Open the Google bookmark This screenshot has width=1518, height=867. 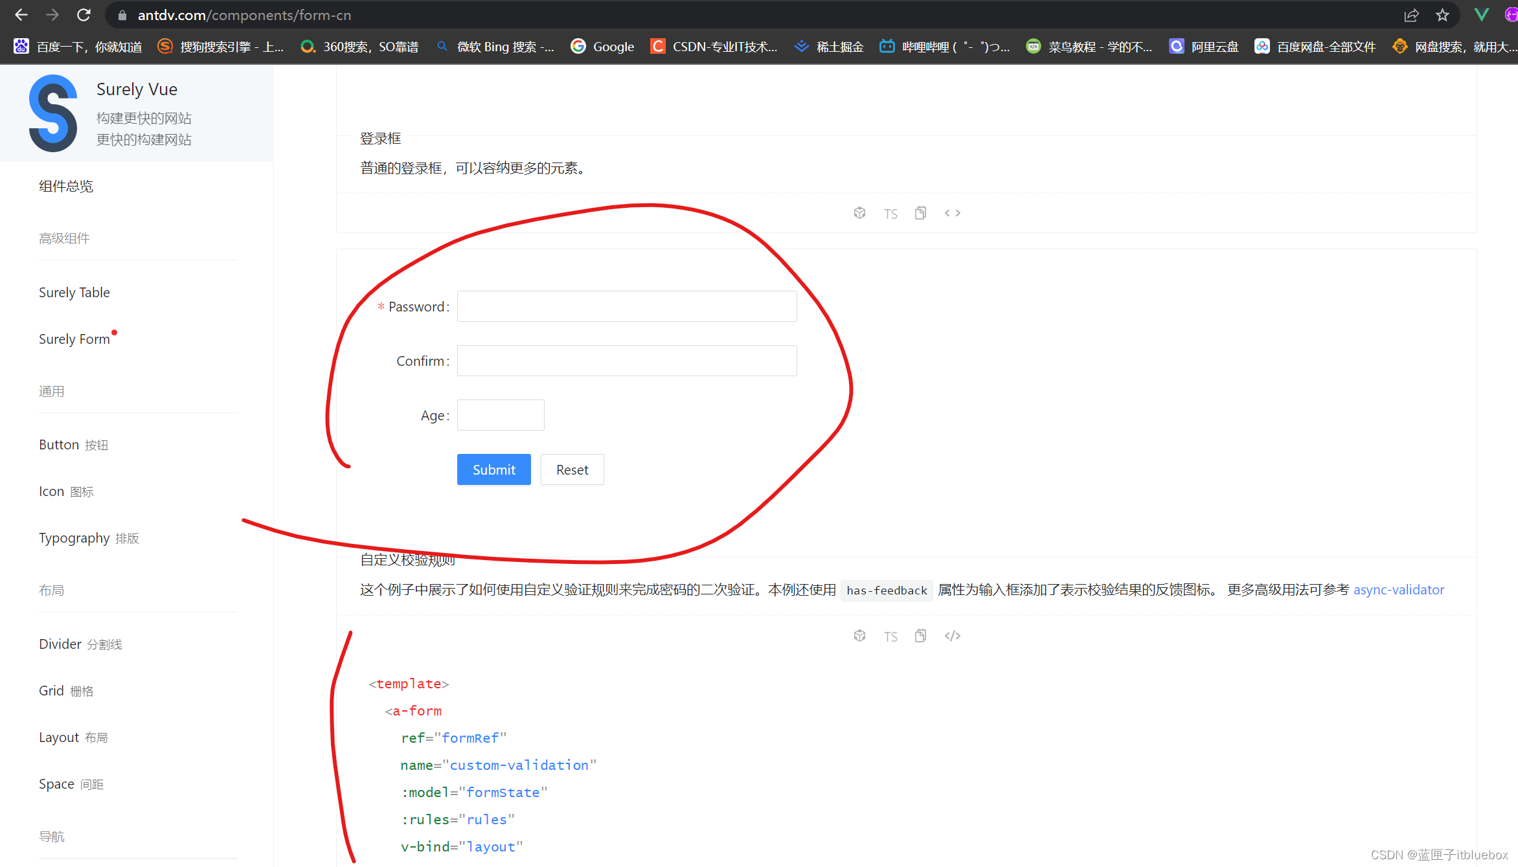coord(602,46)
